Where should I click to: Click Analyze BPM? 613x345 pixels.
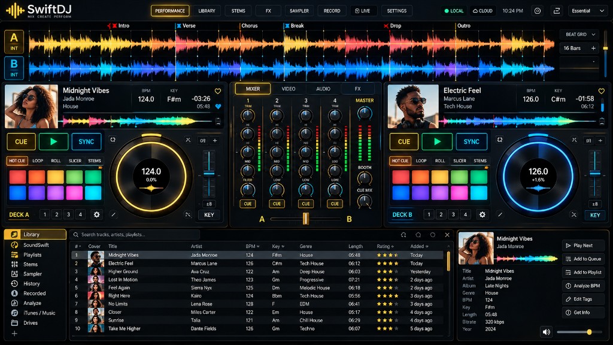tap(583, 286)
